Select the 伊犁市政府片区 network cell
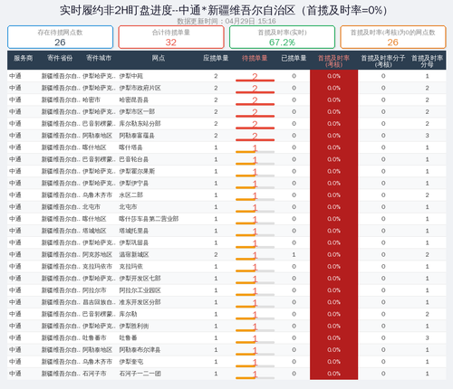This screenshot has height=389, width=453. 140,88
